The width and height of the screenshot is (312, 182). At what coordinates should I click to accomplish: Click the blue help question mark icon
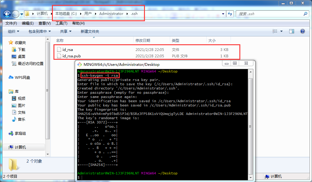tap(303, 31)
